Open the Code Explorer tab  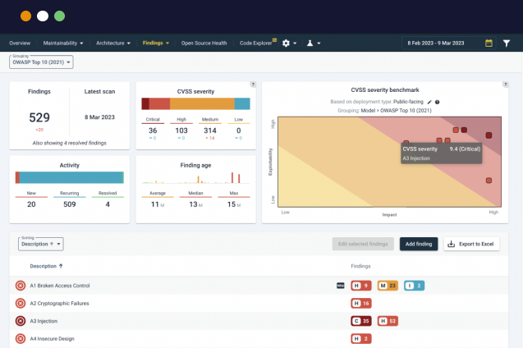tap(256, 43)
